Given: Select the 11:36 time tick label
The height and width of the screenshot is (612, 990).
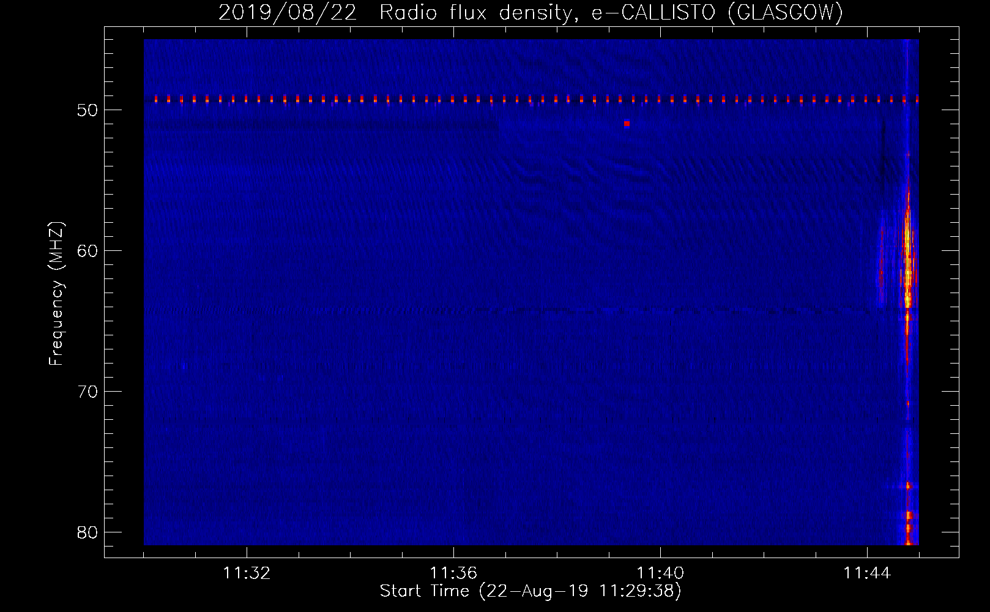Looking at the screenshot, I should pos(453,573).
